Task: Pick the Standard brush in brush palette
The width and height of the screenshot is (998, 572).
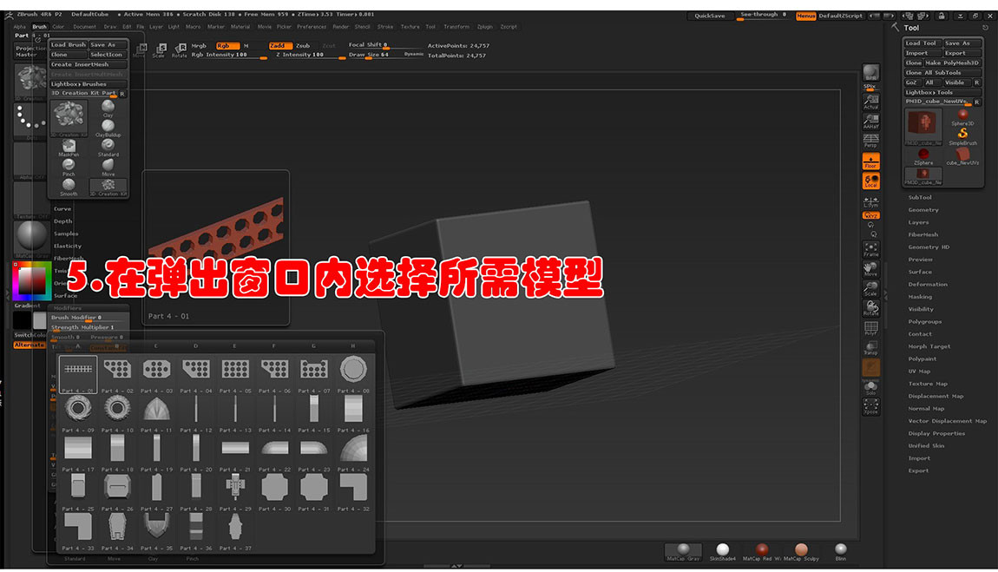Action: (108, 148)
